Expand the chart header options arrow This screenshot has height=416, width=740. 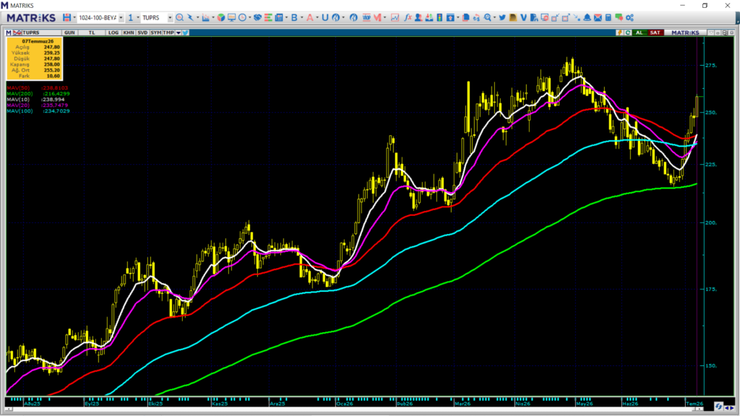coord(178,32)
